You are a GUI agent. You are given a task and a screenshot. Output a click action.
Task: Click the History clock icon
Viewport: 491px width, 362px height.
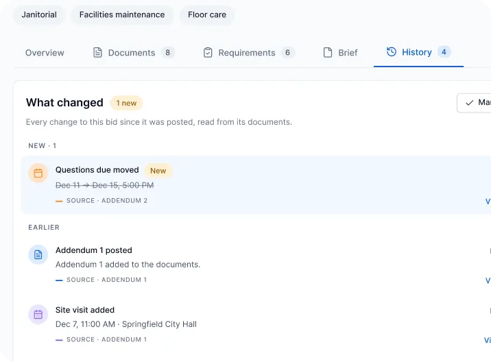392,52
